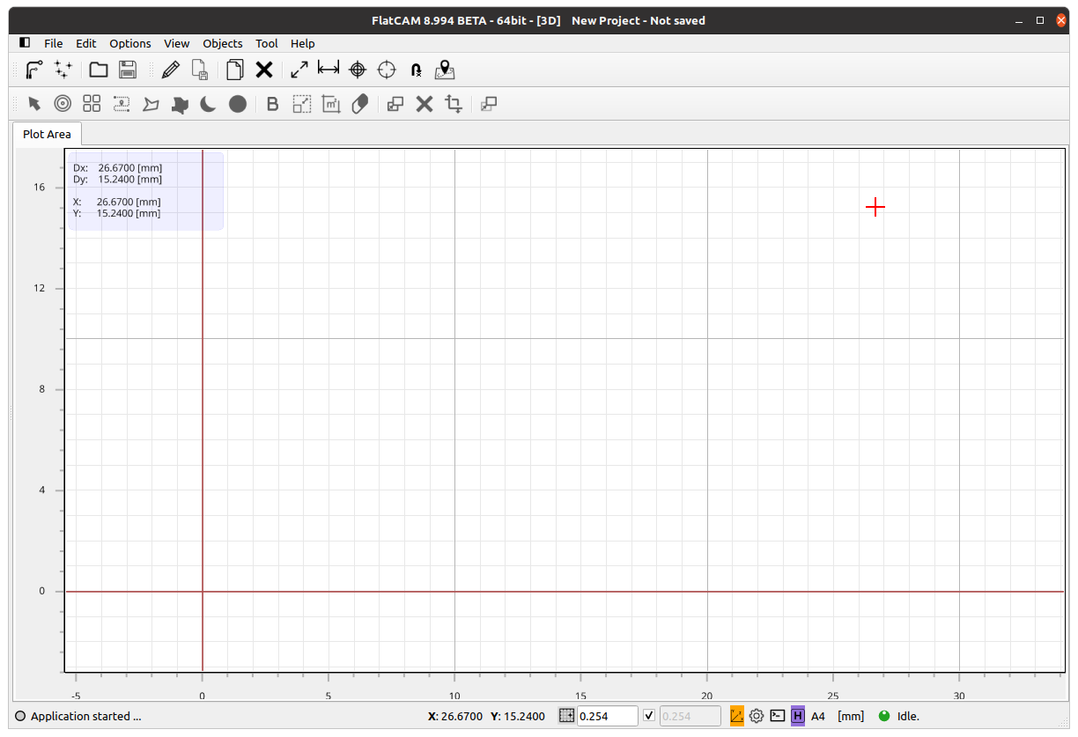Viewport: 1078px width, 737px height.
Task: Toggle the grid snap icon in status bar
Action: tap(566, 716)
